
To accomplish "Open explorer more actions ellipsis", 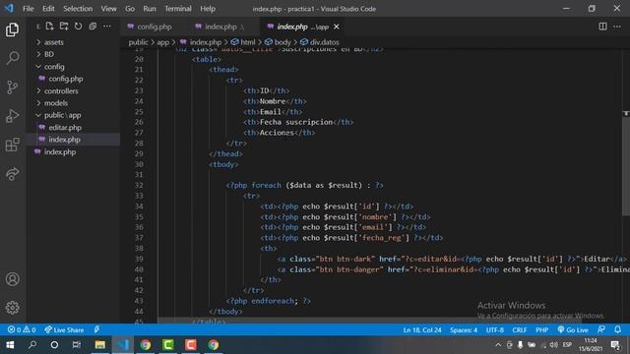I will click(107, 27).
